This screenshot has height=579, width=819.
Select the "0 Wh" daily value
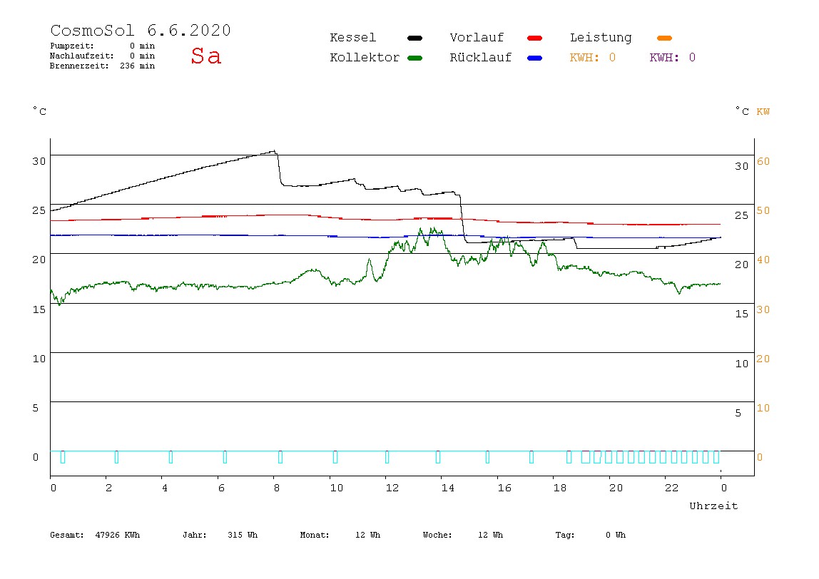point(616,535)
